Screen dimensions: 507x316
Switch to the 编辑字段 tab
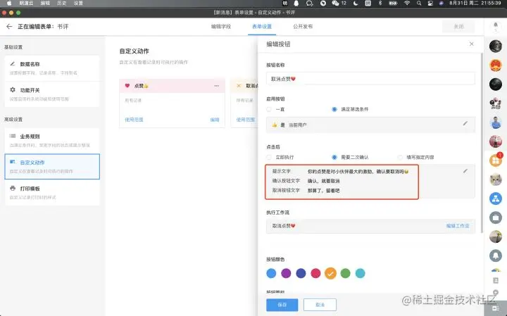pyautogui.click(x=221, y=27)
